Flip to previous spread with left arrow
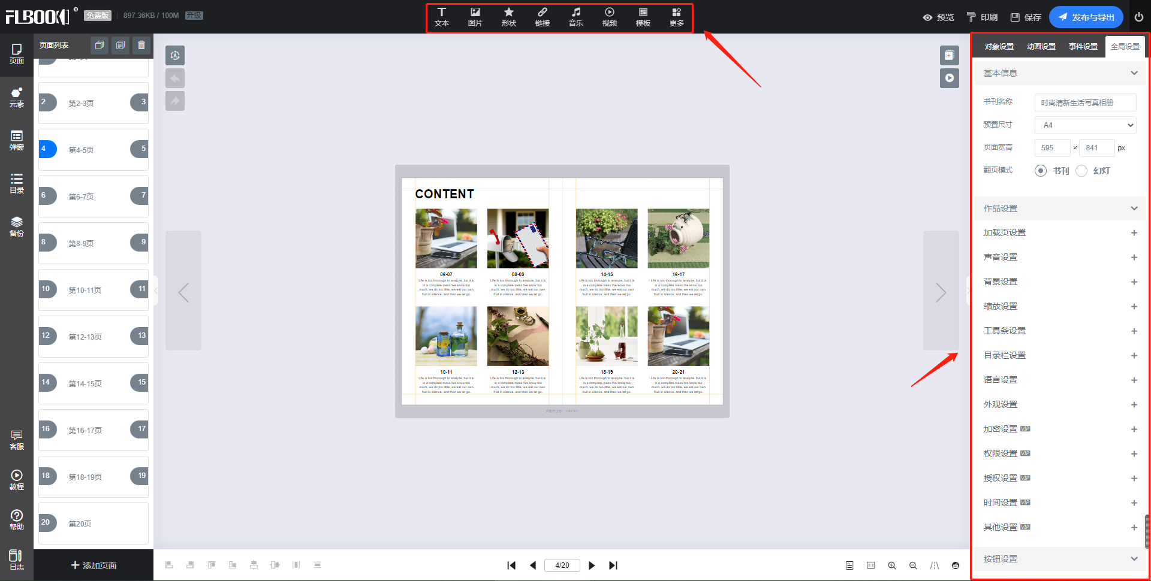Viewport: 1151px width, 581px height. coord(183,290)
